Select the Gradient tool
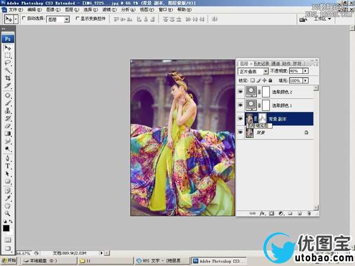 (8, 134)
